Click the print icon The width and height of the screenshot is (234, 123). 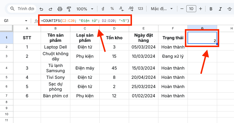tap(60, 9)
